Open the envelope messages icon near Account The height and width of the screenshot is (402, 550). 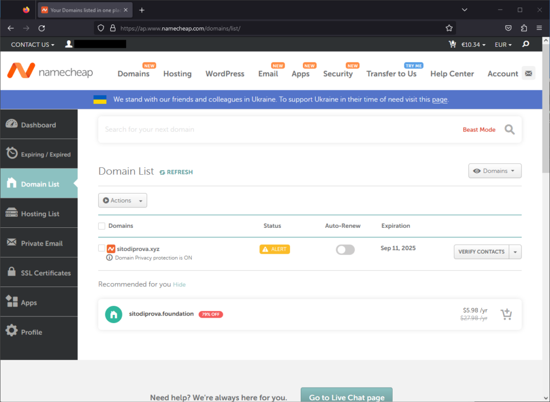[x=529, y=74]
